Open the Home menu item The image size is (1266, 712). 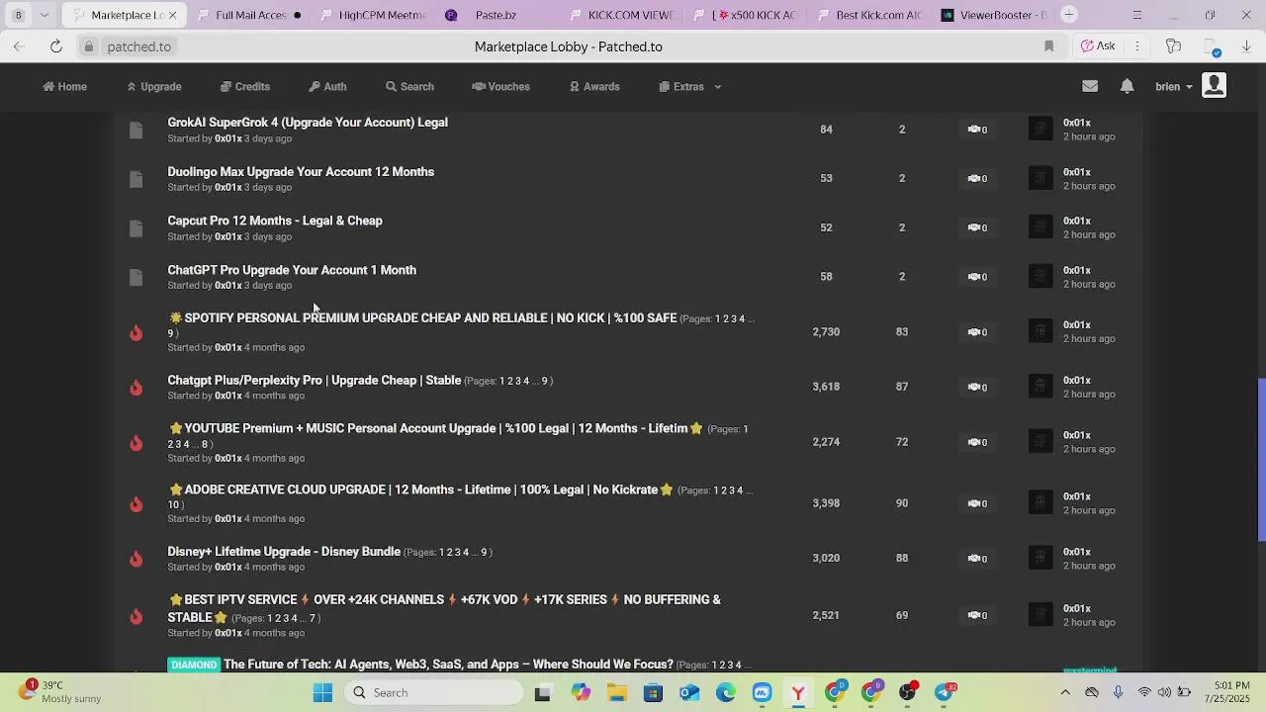point(64,87)
